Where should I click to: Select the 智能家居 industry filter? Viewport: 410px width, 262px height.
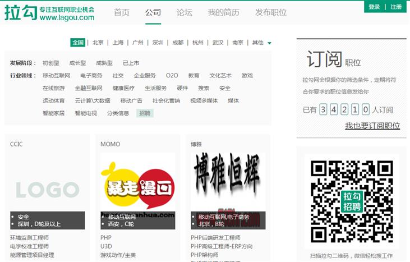point(54,113)
